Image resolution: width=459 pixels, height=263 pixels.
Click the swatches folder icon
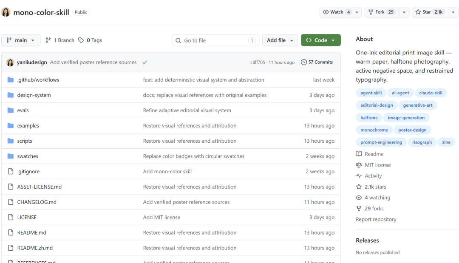[x=11, y=156]
